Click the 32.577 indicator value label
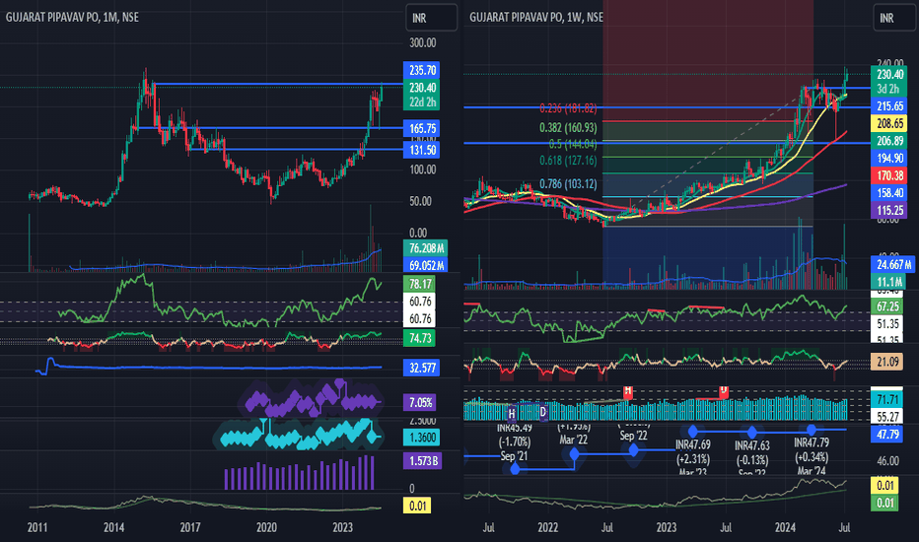 422,368
